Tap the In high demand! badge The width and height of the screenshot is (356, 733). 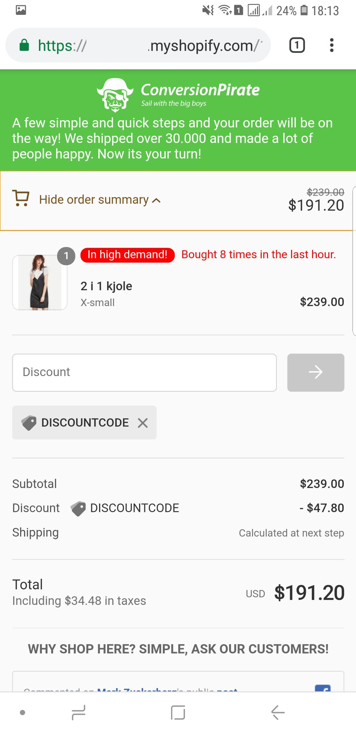point(127,255)
